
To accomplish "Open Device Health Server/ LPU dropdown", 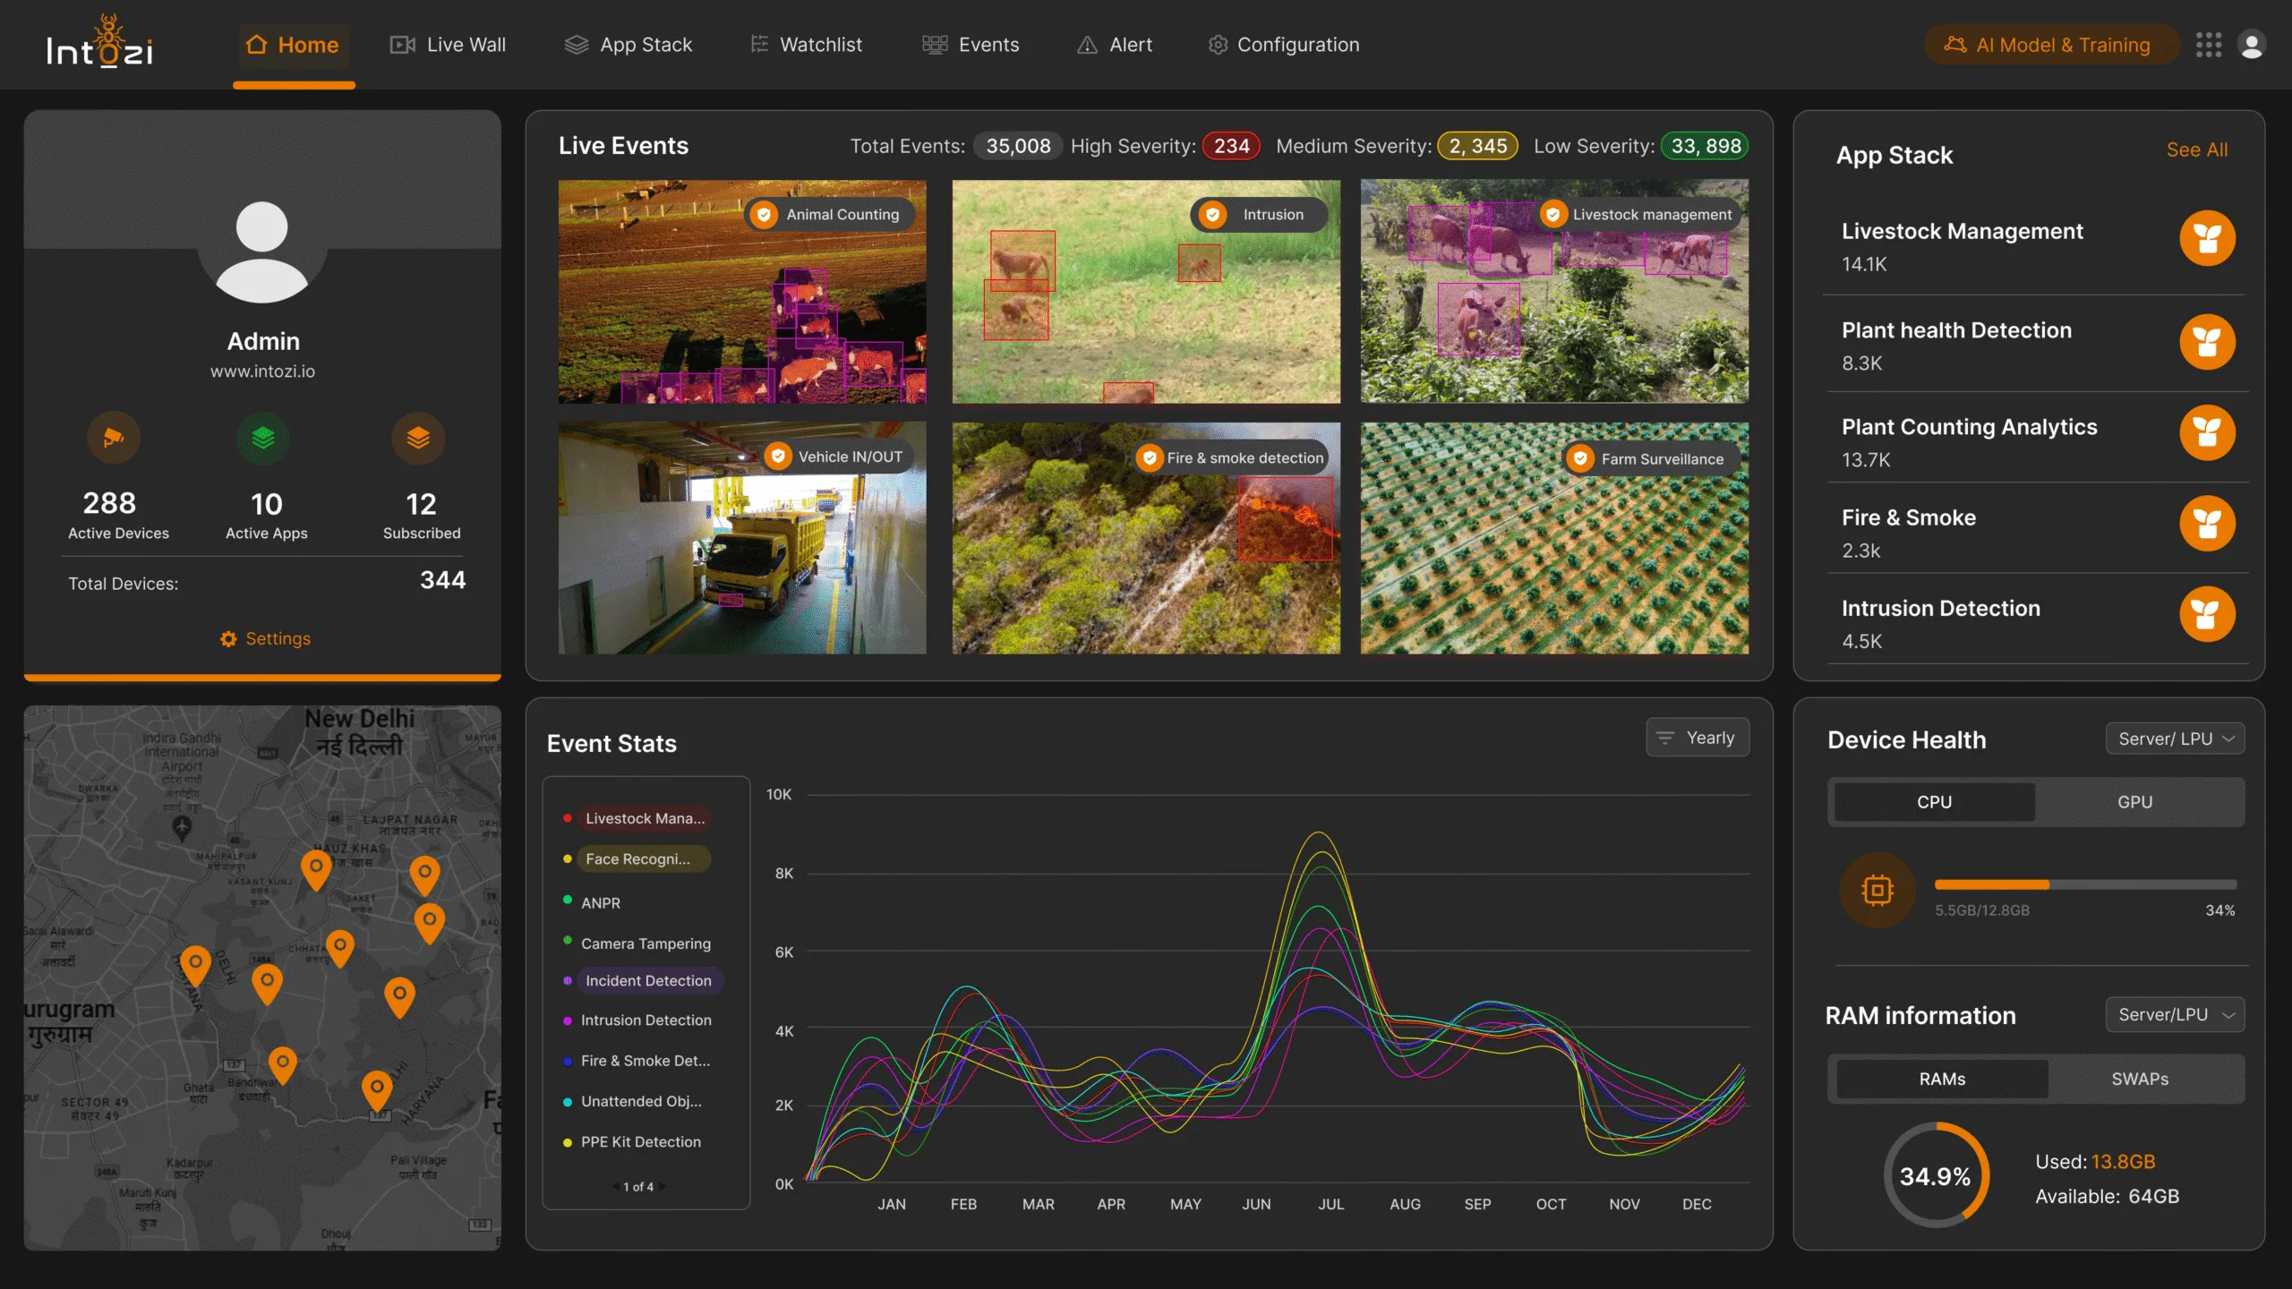I will (2176, 738).
